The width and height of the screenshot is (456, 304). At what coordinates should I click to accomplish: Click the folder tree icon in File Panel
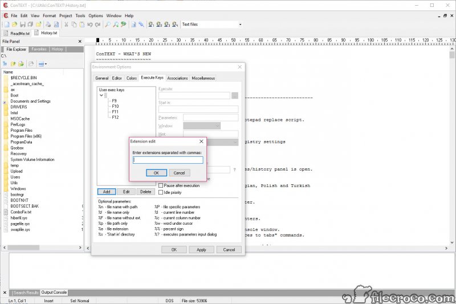(x=5, y=64)
